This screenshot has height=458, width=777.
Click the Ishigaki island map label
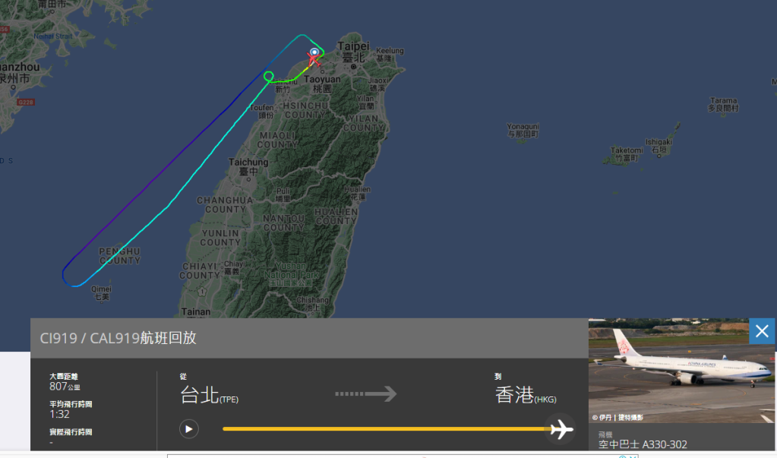(x=659, y=145)
